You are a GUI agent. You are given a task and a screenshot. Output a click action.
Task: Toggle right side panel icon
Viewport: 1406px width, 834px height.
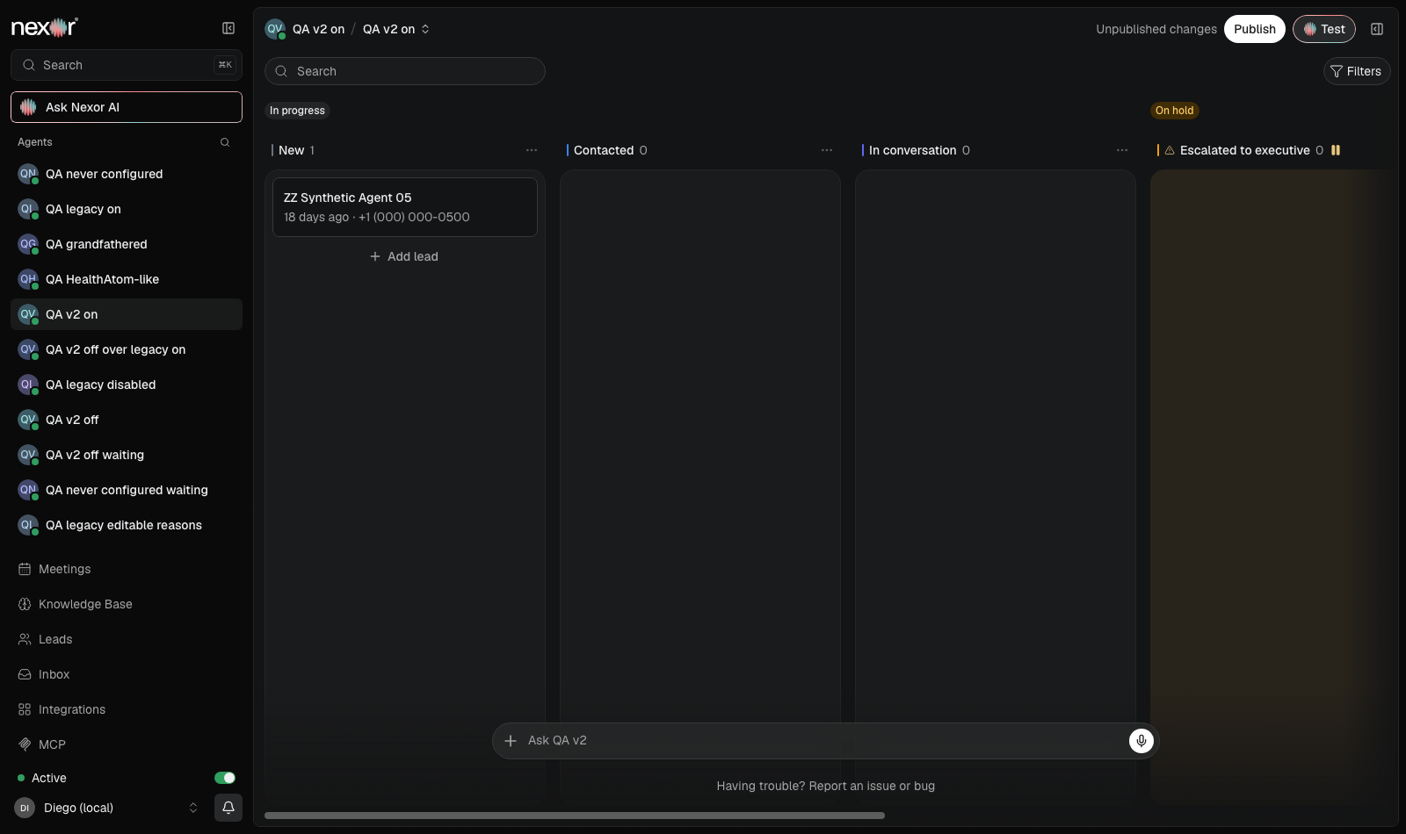click(1377, 29)
